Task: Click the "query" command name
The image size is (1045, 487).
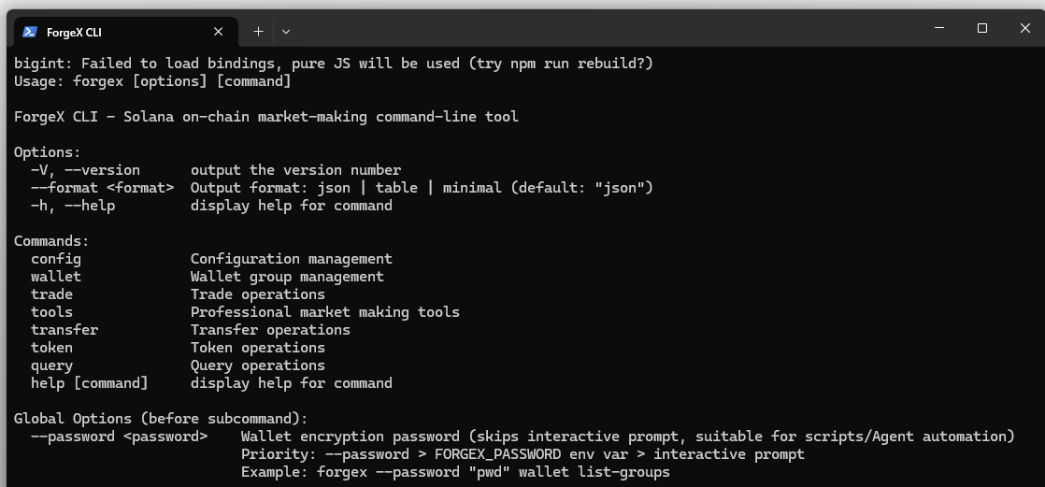Action: [x=51, y=365]
